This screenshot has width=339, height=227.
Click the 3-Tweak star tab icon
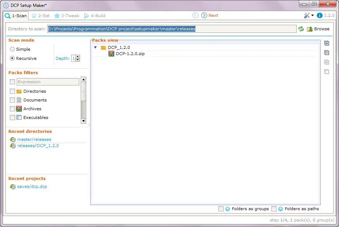click(57, 16)
